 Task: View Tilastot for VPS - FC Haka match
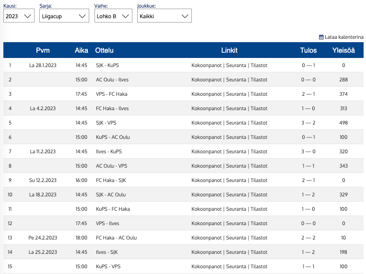pyautogui.click(x=259, y=94)
